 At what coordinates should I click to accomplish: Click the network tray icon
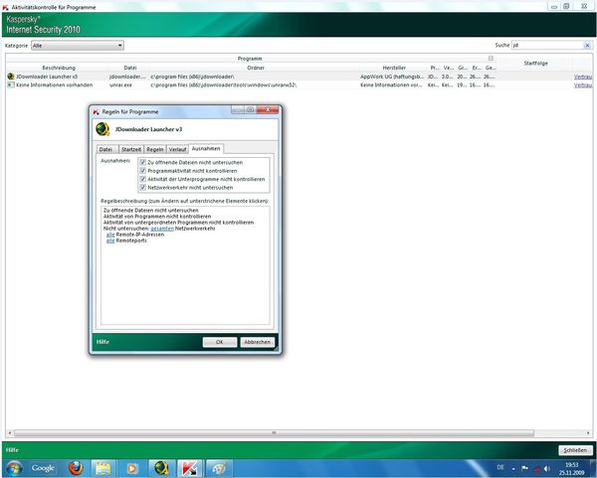pos(536,469)
